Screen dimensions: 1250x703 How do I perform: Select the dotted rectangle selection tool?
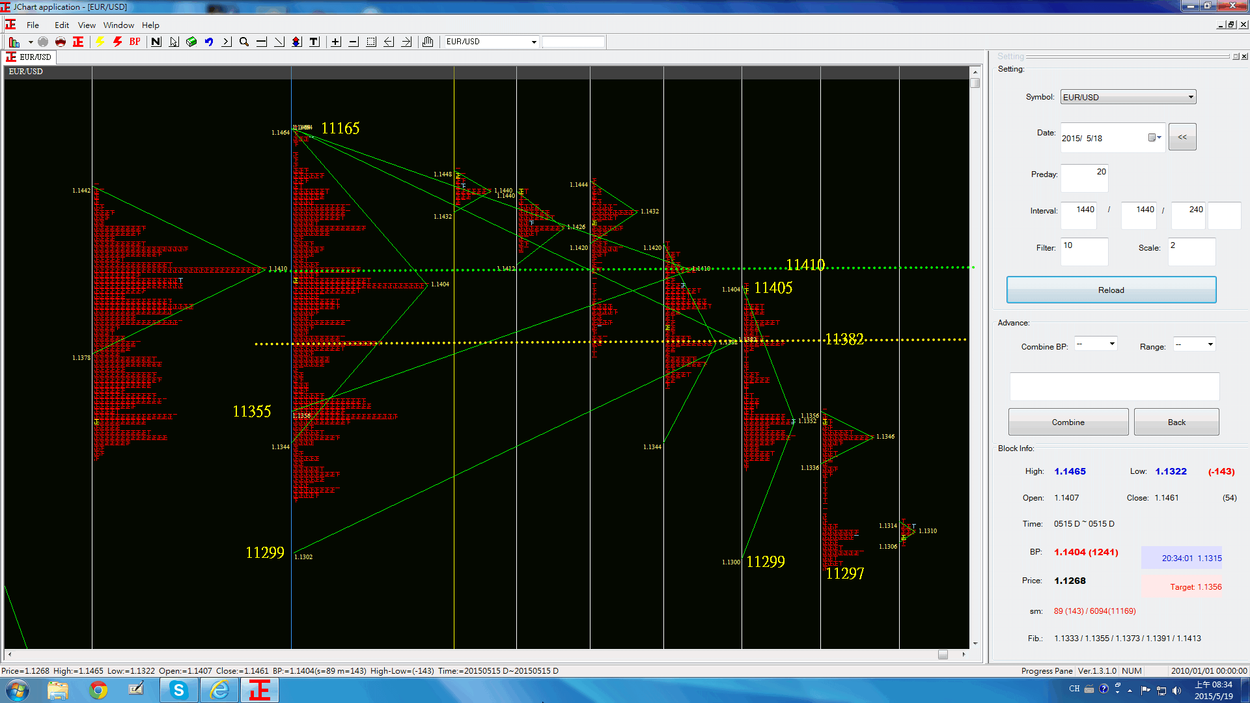(371, 42)
